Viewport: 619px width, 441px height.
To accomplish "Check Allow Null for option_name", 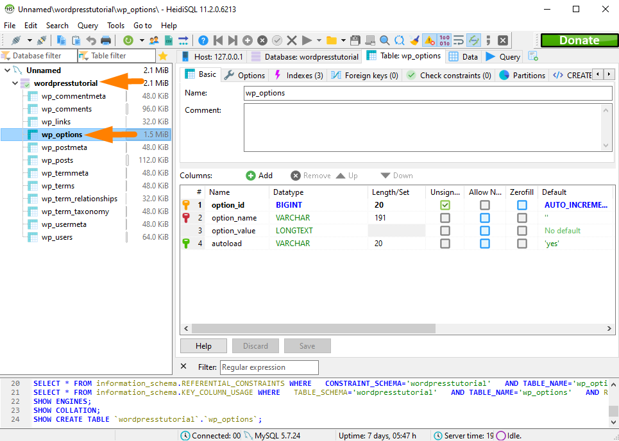I will point(485,218).
